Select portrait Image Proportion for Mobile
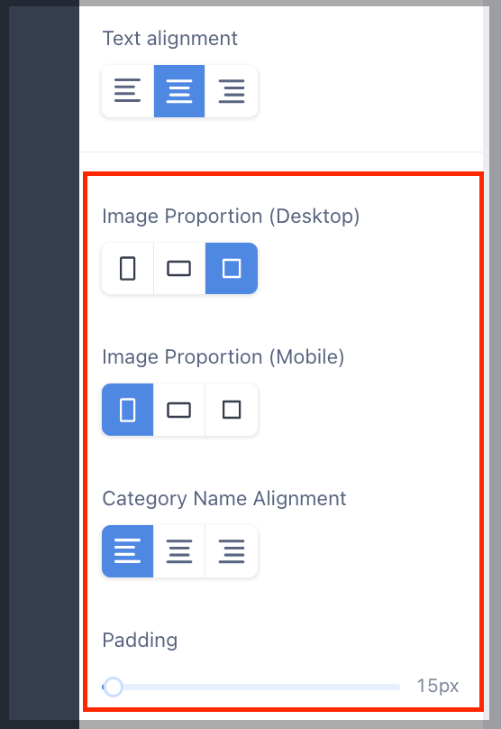 click(128, 410)
